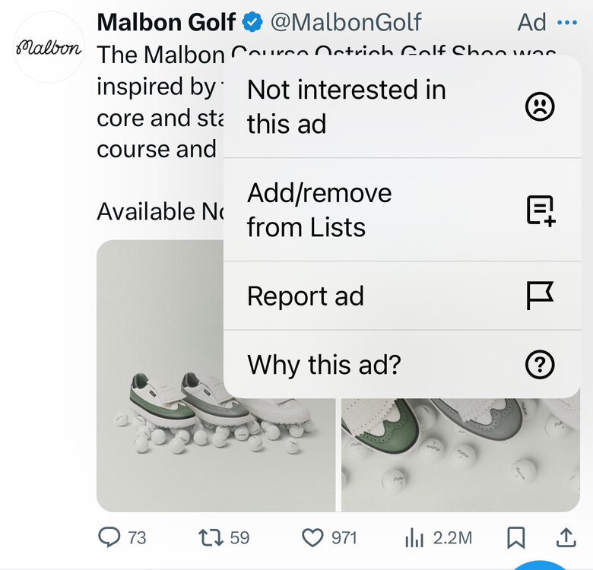
Task: Tap the retweet arrows icon
Action: pyautogui.click(x=211, y=538)
